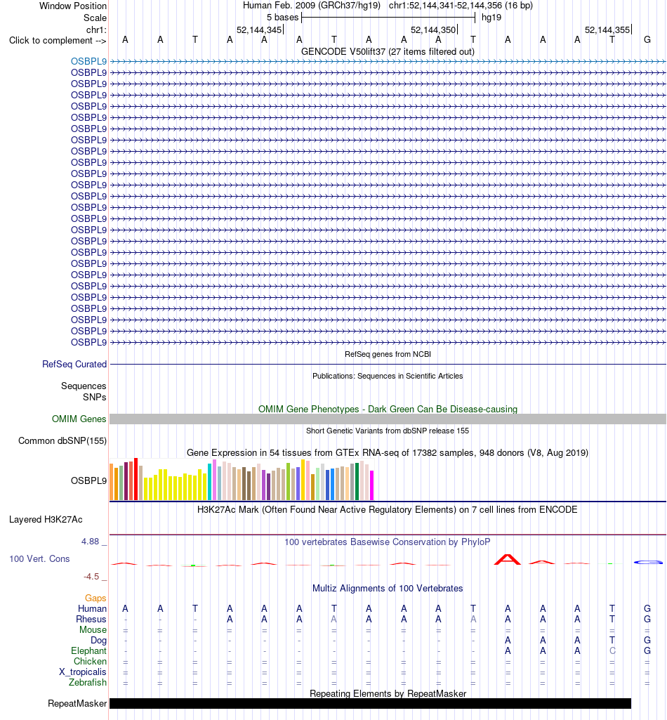The height and width of the screenshot is (720, 667).
Task: Click the 4.88 upper axis value
Action: tap(90, 542)
